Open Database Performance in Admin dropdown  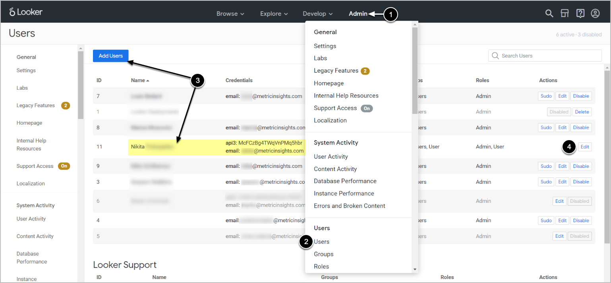pyautogui.click(x=345, y=181)
